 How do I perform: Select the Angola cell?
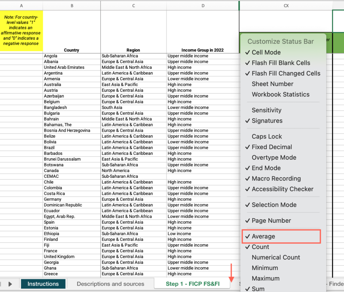[72, 56]
